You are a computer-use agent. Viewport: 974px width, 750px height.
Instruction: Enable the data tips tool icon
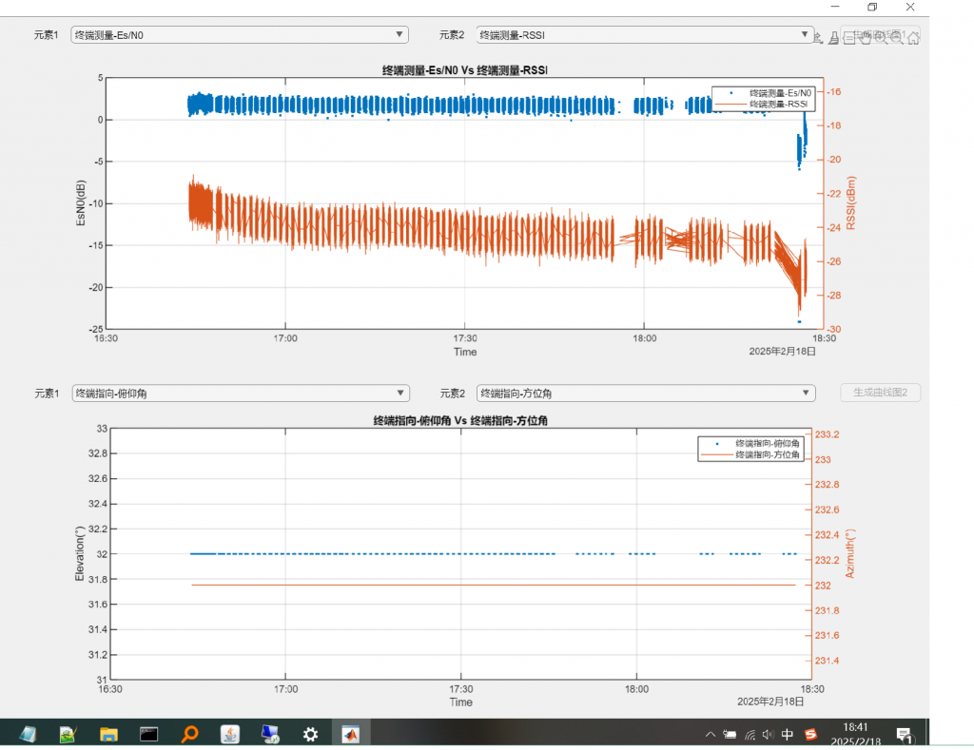click(x=849, y=38)
